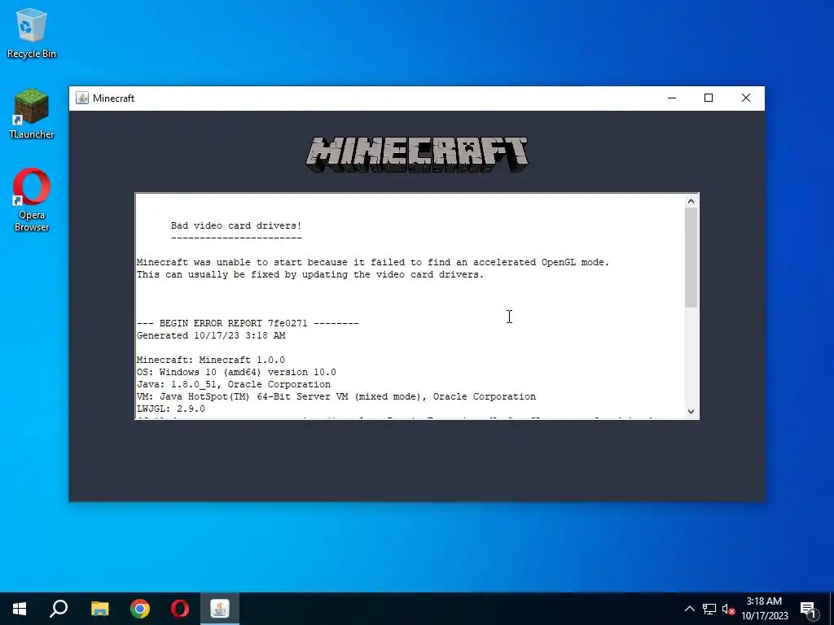
Task: Minimize the Minecraft window
Action: coord(672,98)
